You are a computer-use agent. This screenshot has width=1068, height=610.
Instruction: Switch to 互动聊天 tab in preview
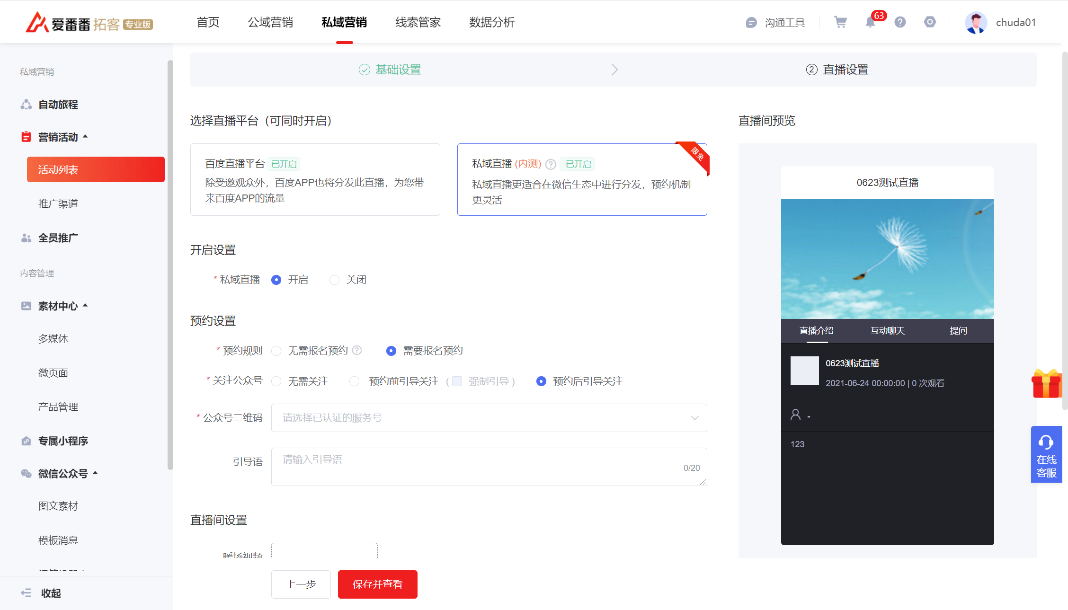(888, 331)
